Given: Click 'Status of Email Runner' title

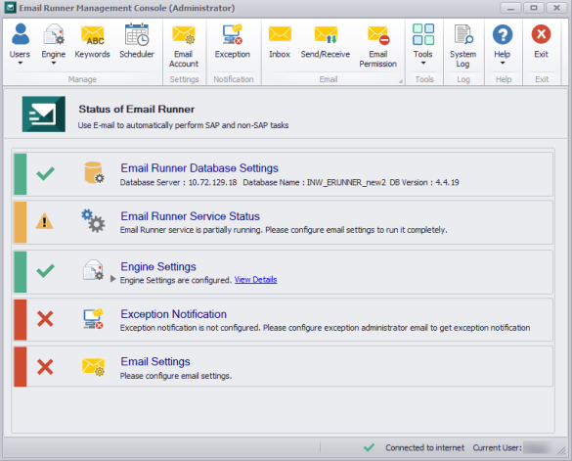Looking at the screenshot, I should pyautogui.click(x=137, y=109).
